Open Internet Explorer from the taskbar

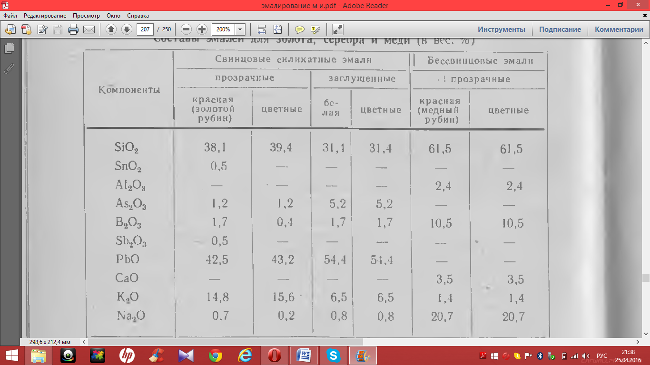click(245, 355)
